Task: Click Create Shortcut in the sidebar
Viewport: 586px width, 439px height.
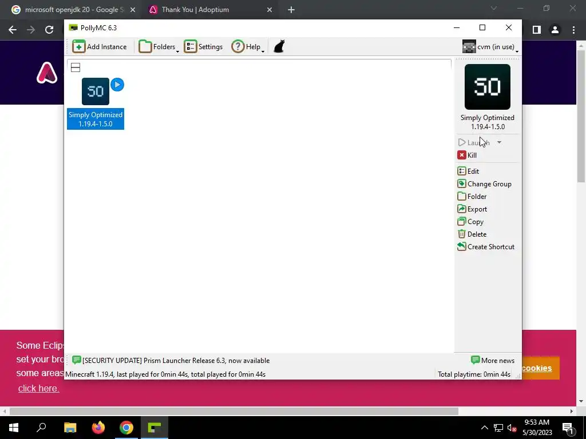Action: click(x=486, y=247)
